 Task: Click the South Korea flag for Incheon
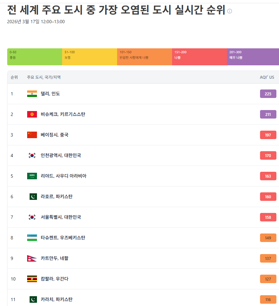click(x=32, y=155)
